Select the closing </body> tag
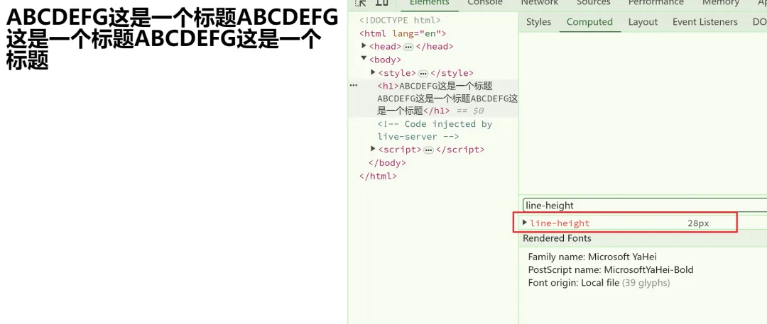This screenshot has height=324, width=767. coord(387,163)
